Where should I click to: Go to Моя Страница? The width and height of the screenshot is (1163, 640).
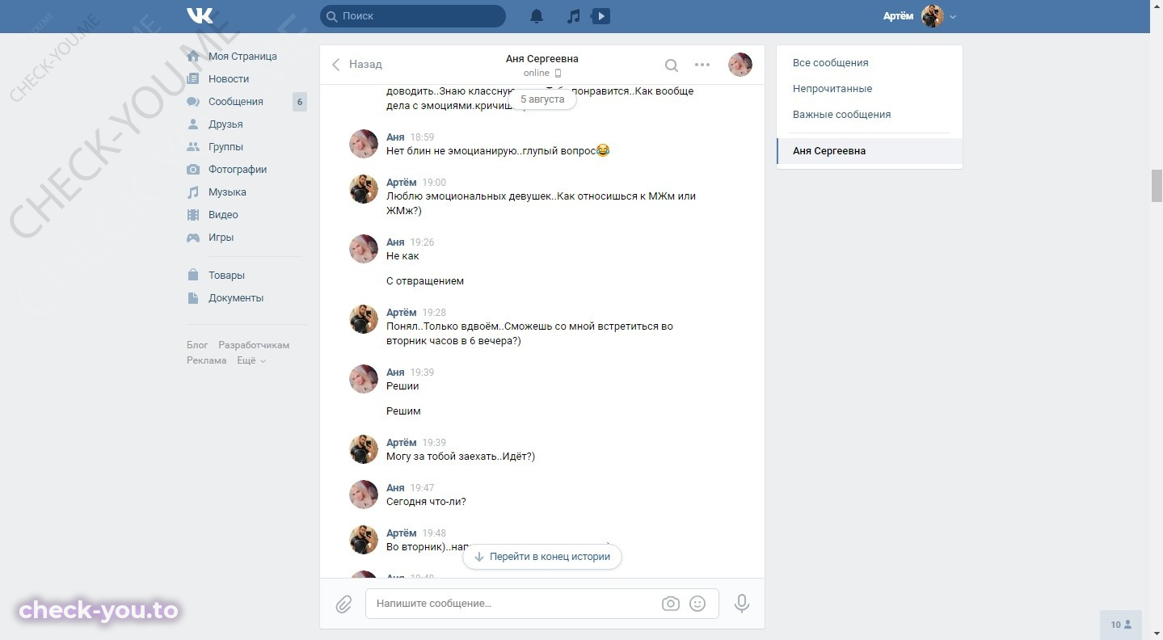point(242,57)
